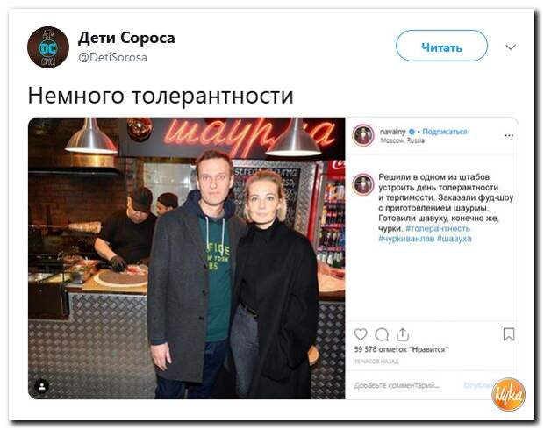The image size is (544, 430).
Task: Expand tweet options chevron
Action: pyautogui.click(x=511, y=47)
